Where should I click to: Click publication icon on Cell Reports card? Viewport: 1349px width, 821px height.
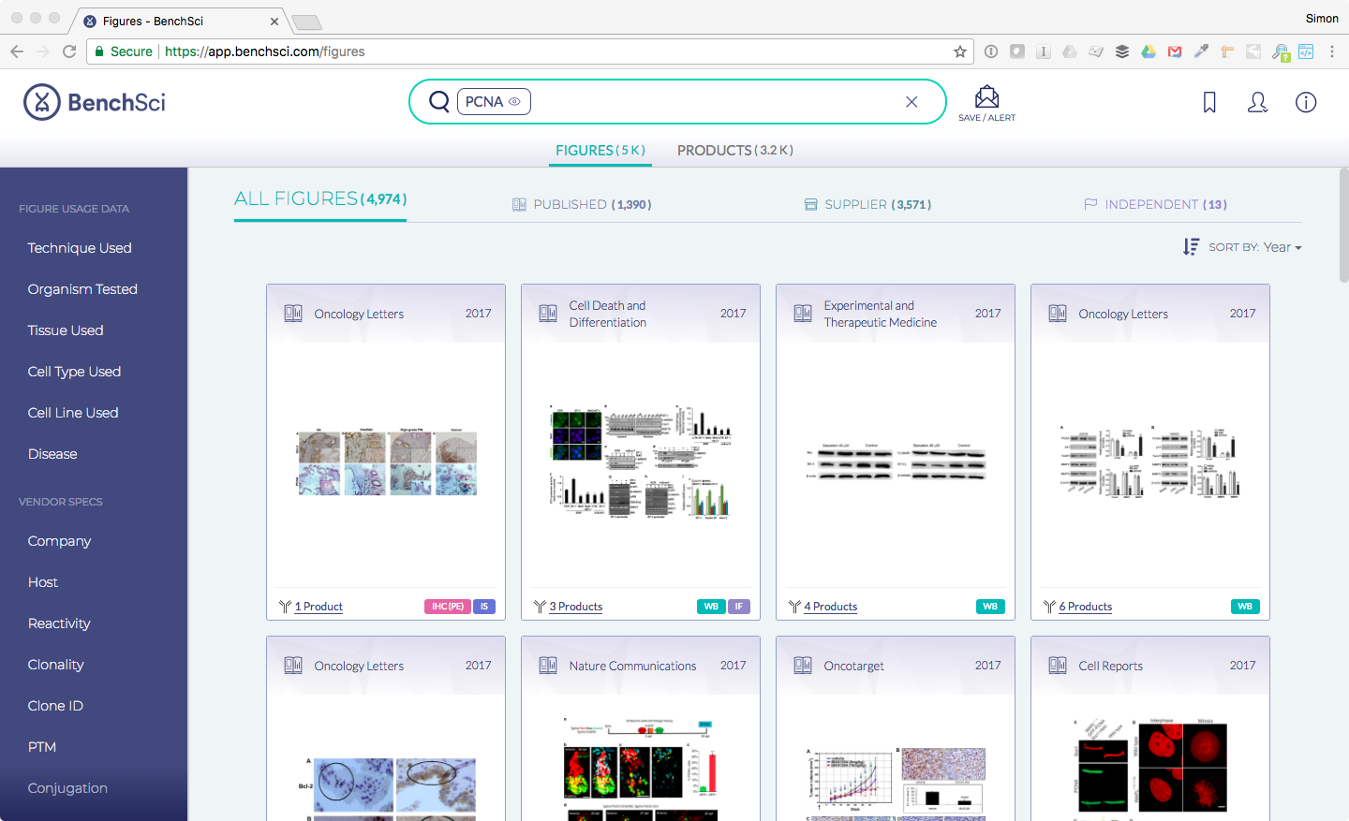click(x=1058, y=666)
